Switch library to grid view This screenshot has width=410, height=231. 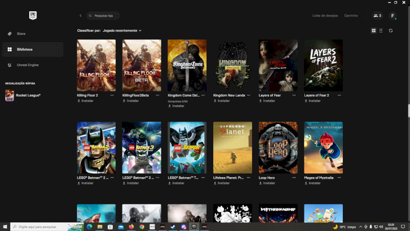pyautogui.click(x=374, y=31)
